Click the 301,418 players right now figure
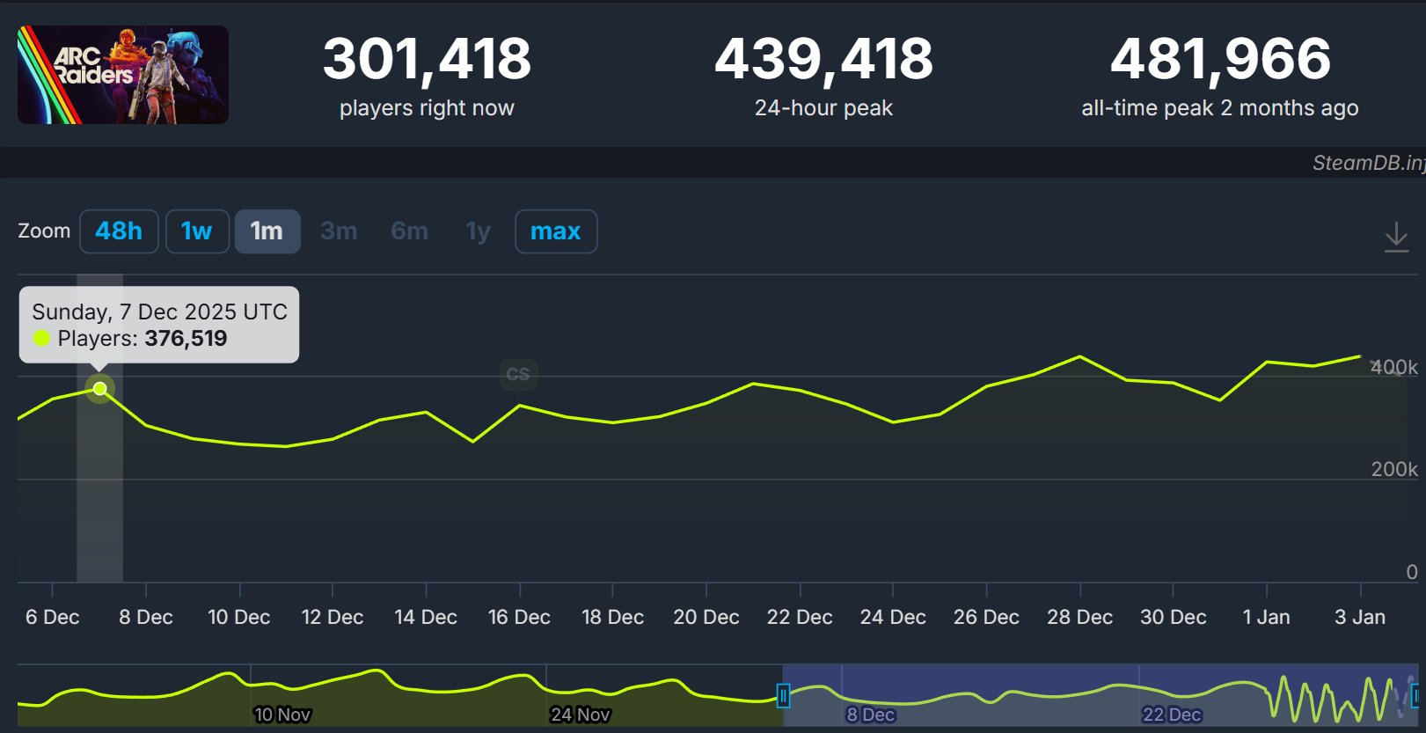This screenshot has width=1426, height=733. (x=427, y=59)
